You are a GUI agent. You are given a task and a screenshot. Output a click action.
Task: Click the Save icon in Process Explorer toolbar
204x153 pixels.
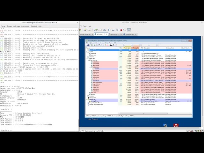pos(88,45)
